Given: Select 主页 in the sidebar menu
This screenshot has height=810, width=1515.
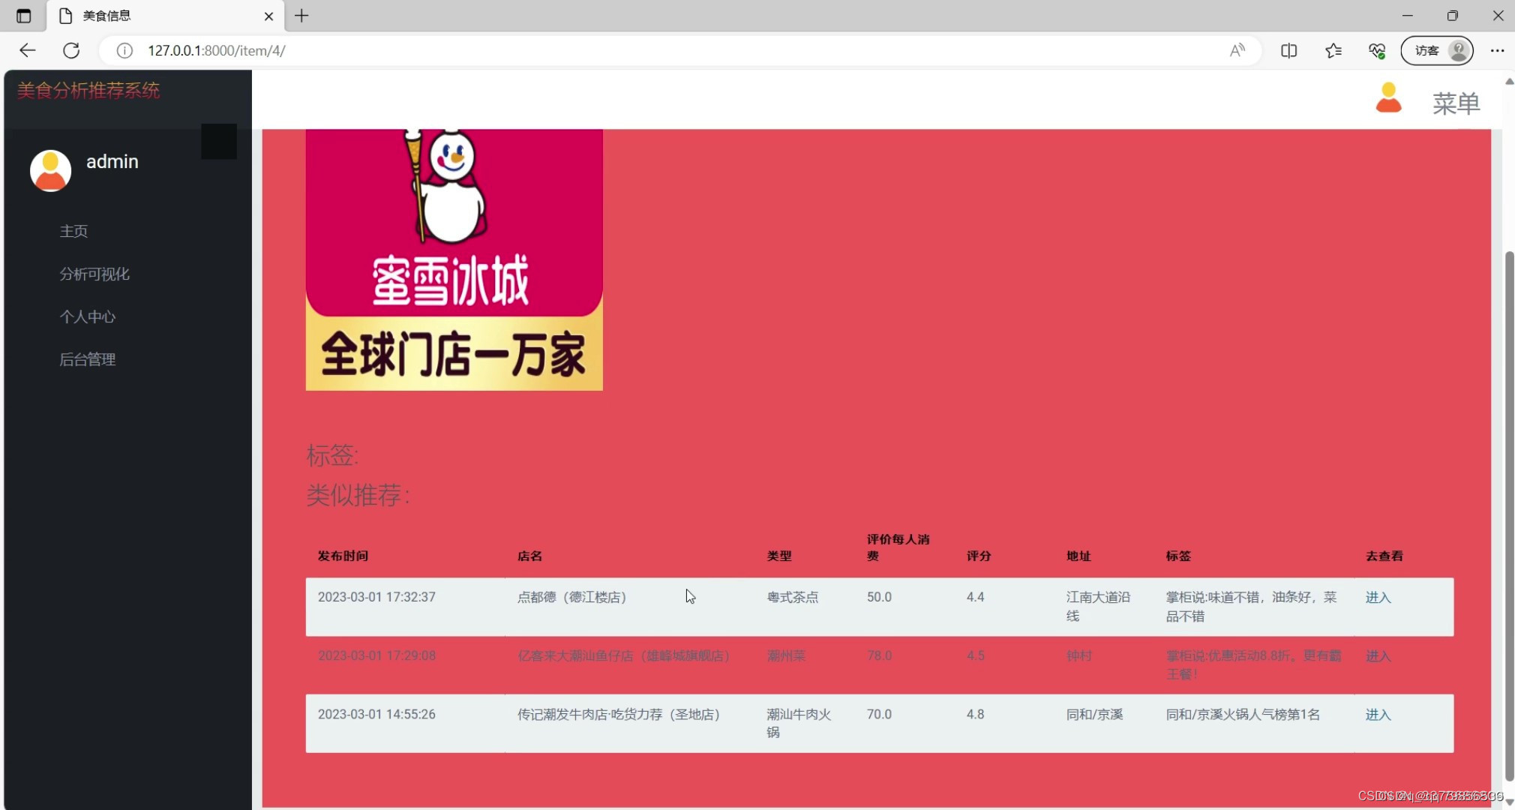Looking at the screenshot, I should (x=73, y=231).
